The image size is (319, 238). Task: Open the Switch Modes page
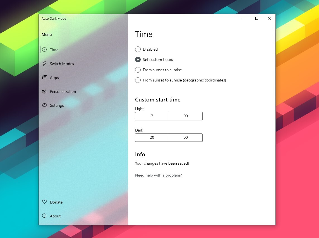(x=61, y=63)
